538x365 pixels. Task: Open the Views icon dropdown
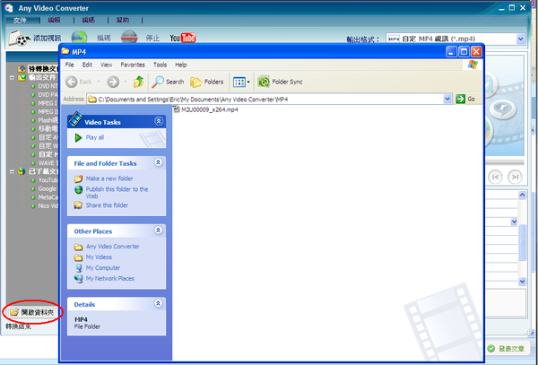tap(241, 82)
